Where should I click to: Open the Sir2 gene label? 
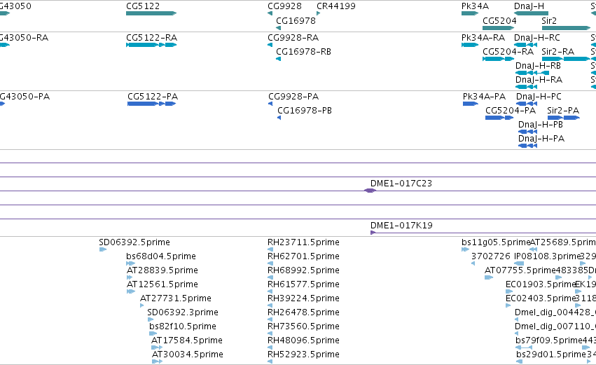tap(549, 21)
